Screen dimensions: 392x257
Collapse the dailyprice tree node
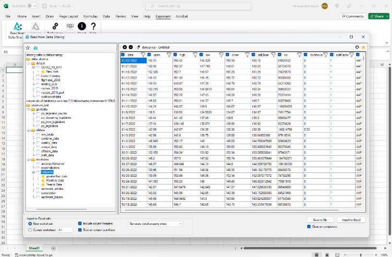[33, 172]
